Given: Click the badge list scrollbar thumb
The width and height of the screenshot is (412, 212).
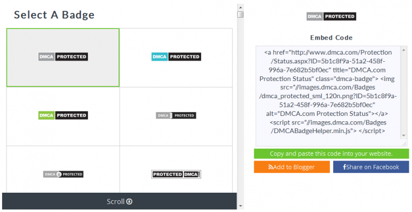Looking at the screenshot, I should (x=240, y=14).
